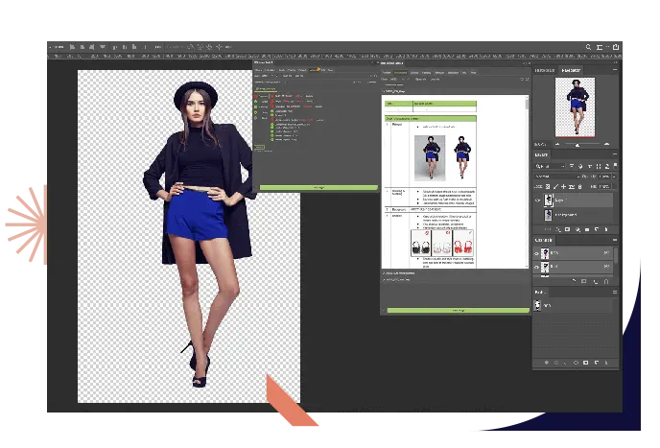Viewport: 660px width, 448px height.
Task: Click the layer Opacity value field
Action: click(605, 177)
